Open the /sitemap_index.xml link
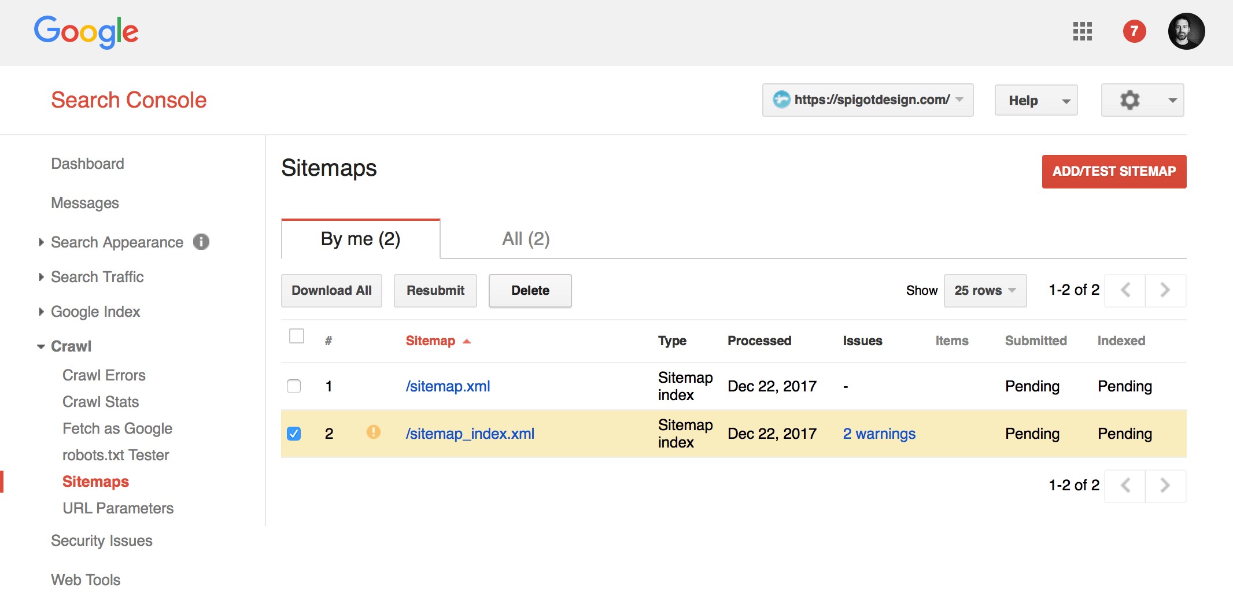This screenshot has width=1233, height=599. tap(470, 434)
